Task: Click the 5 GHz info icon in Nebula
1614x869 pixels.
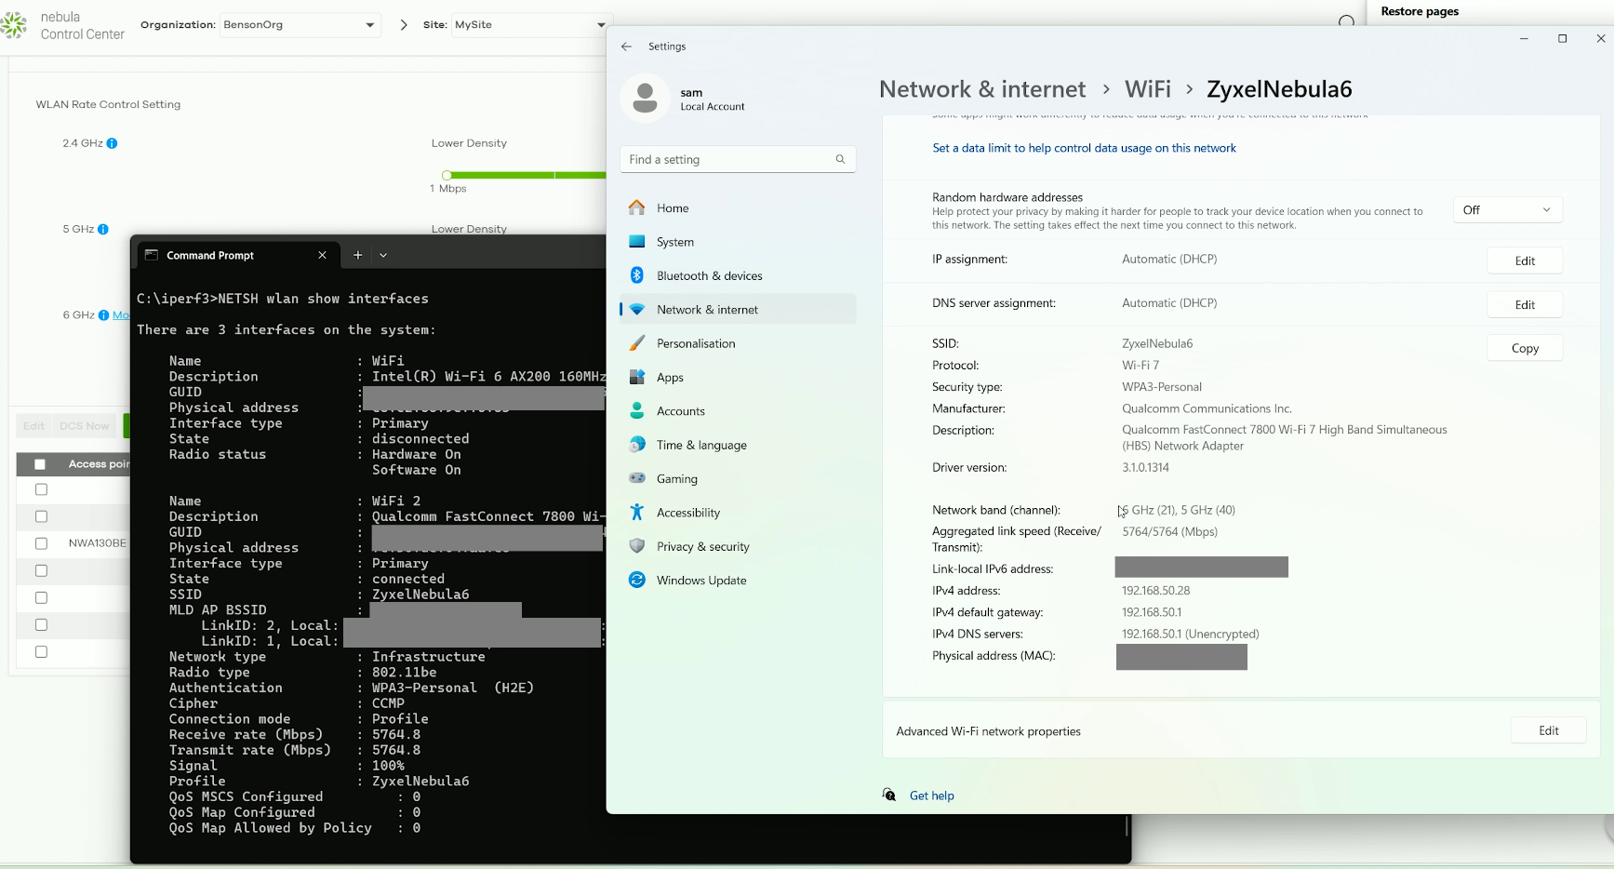Action: 102,229
